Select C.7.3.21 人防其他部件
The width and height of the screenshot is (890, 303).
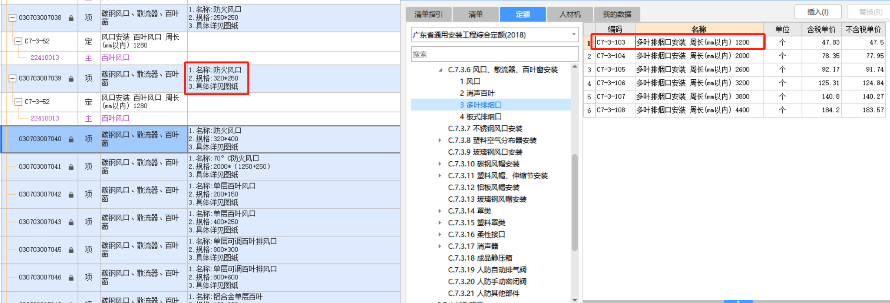coord(483,293)
